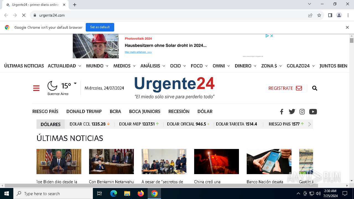
Task: Open Joe Biden news thumbnail
Action: 59,162
